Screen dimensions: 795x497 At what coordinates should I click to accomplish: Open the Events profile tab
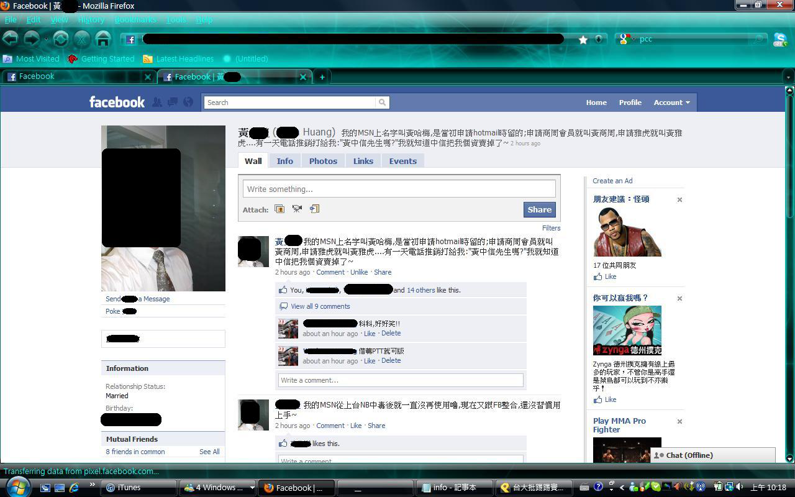(403, 161)
